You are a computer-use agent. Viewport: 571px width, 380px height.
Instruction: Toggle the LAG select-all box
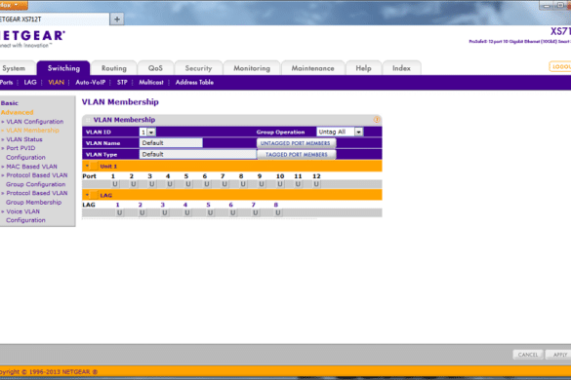pyautogui.click(x=94, y=195)
